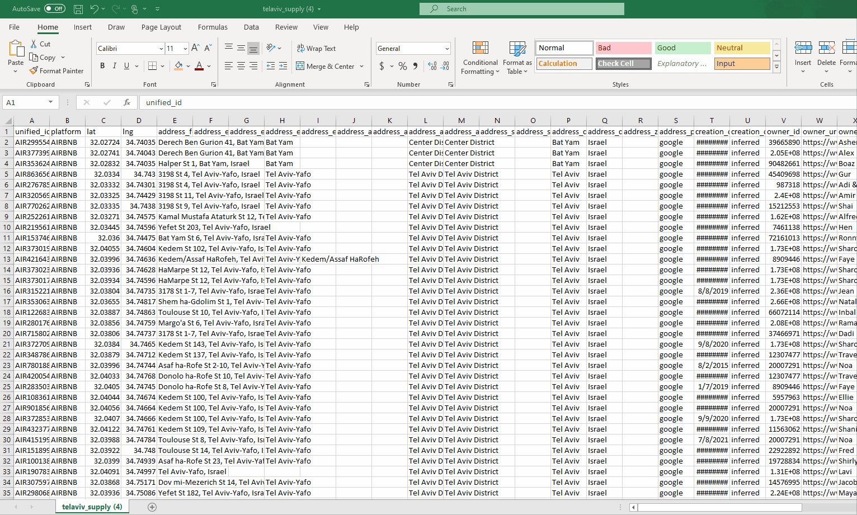Screen dimensions: 857x515
Task: Click the Format Painter brush
Action: coord(34,70)
